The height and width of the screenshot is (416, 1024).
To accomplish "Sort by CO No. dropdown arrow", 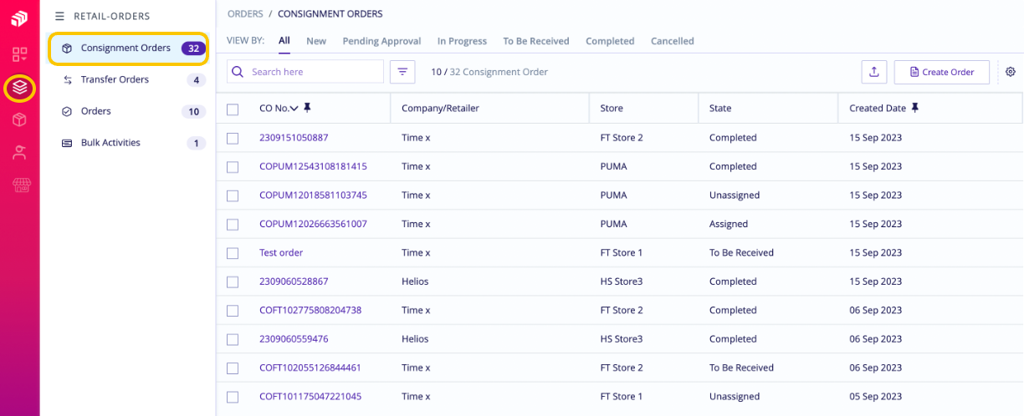I will click(294, 109).
